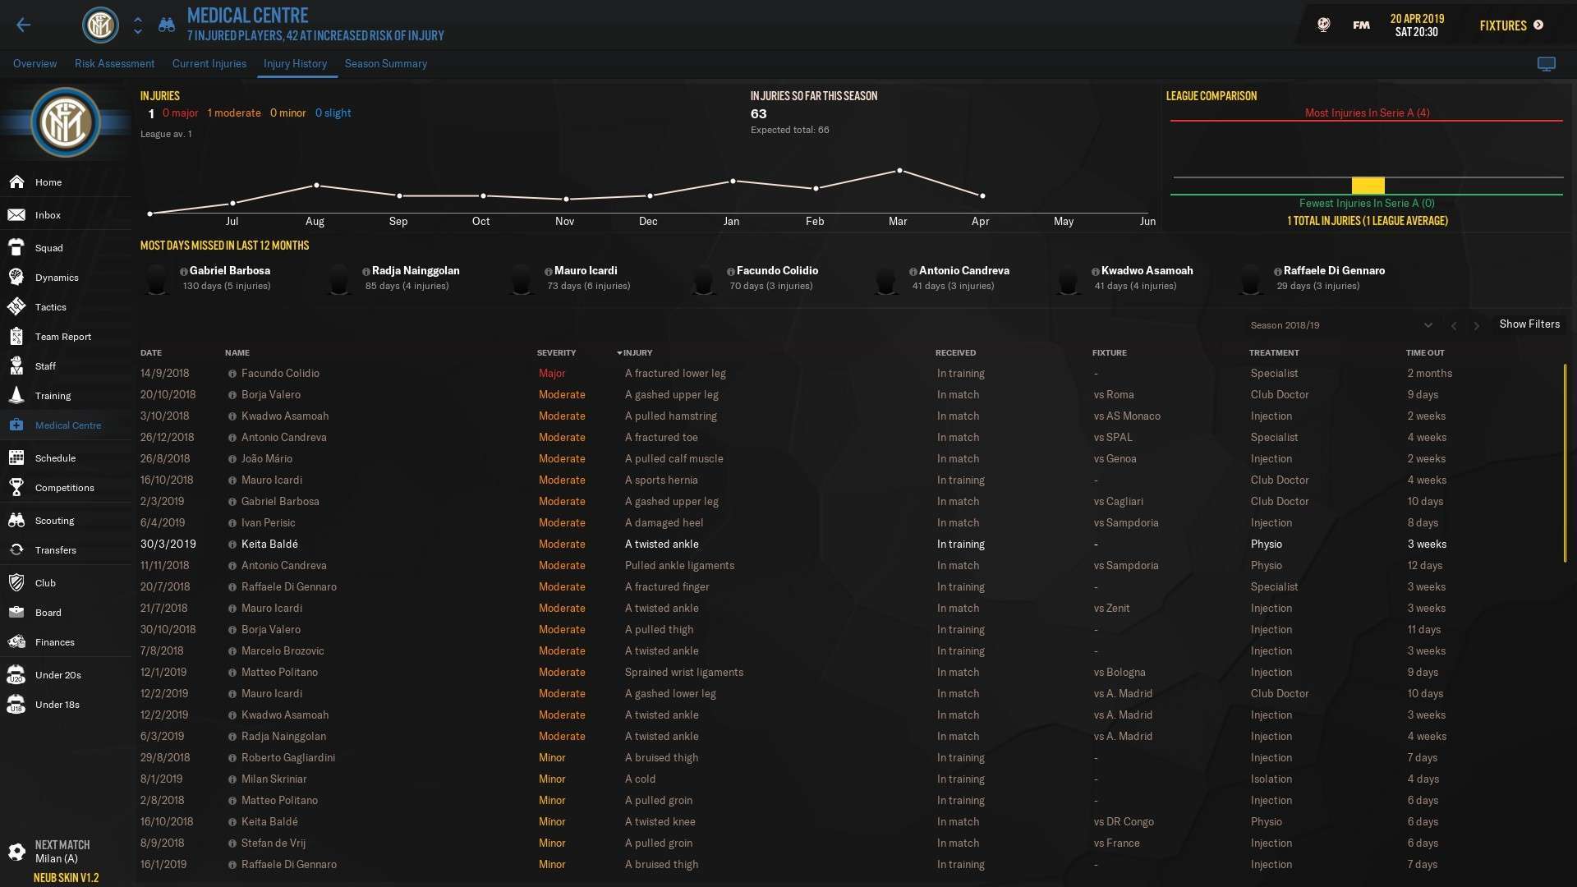Click the monitor display icon top right
The image size is (1577, 887).
1546,64
